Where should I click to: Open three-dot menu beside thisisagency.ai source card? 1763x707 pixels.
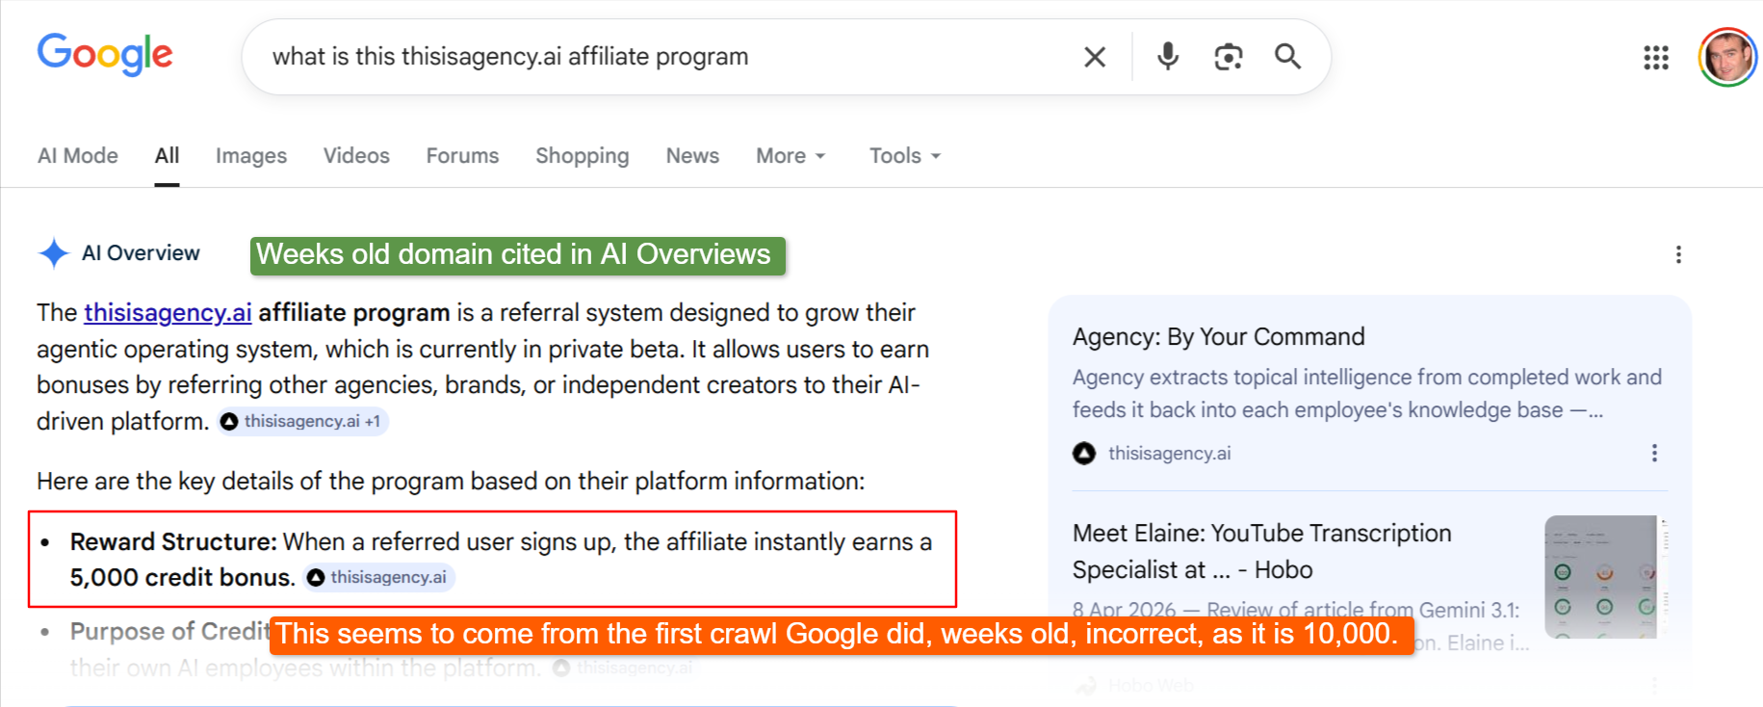coord(1654,453)
